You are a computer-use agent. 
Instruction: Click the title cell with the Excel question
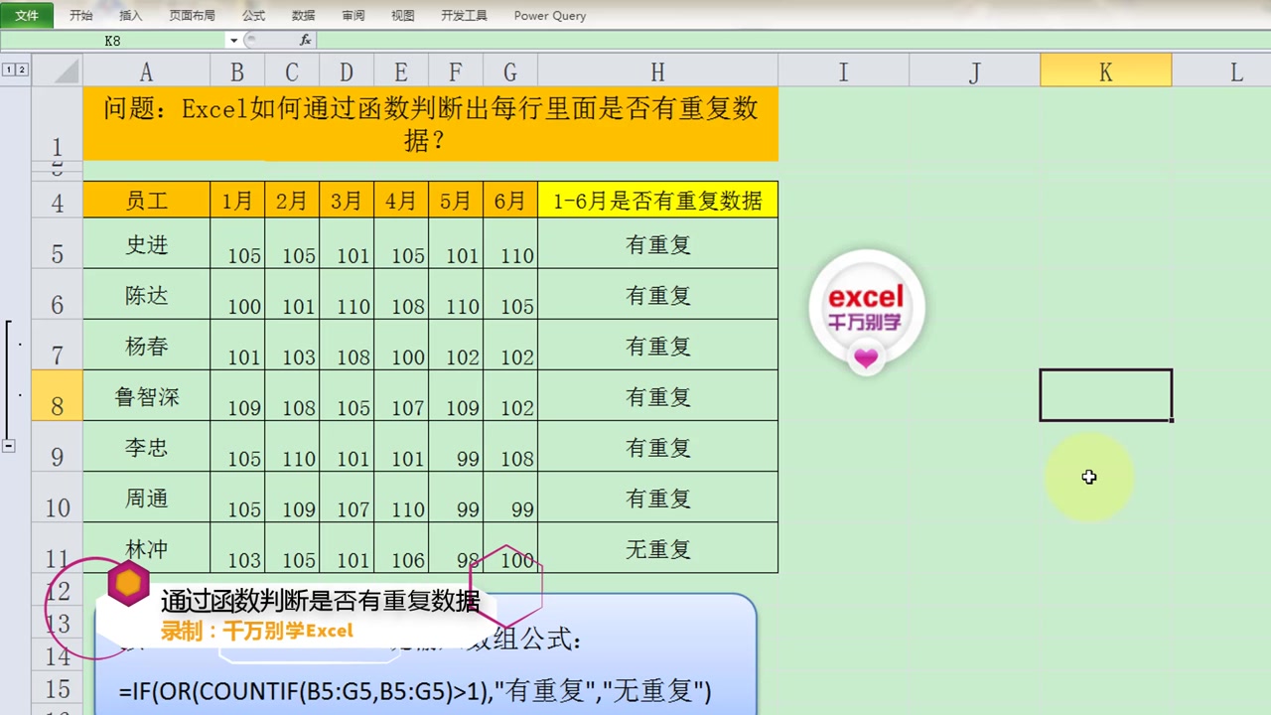pyautogui.click(x=430, y=124)
